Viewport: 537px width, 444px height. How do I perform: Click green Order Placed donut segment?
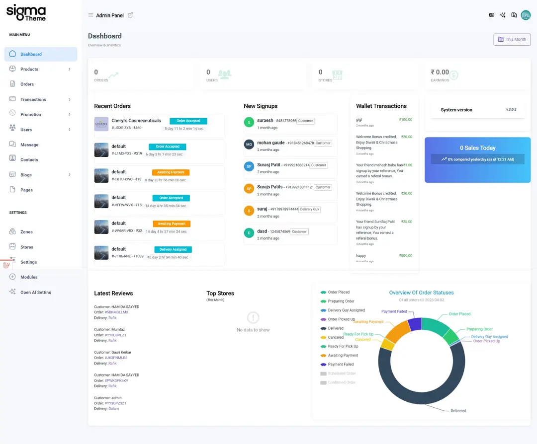tap(436, 326)
